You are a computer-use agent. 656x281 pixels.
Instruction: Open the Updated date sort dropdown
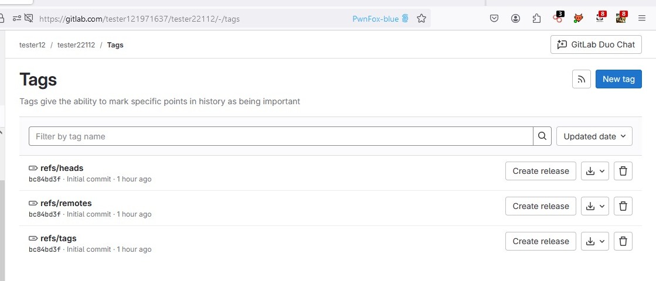click(594, 136)
